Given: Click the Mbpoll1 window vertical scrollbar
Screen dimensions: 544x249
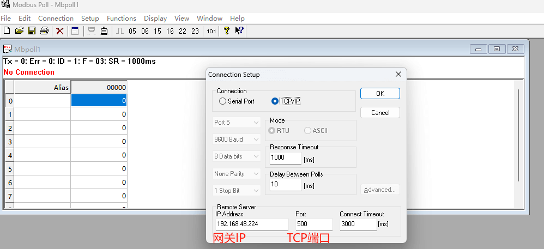Looking at the screenshot, I should click(x=518, y=136).
